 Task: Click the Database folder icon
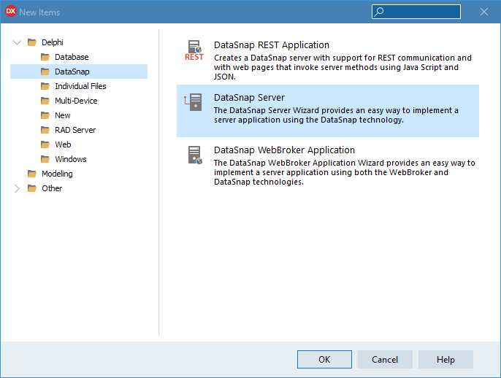pos(45,57)
